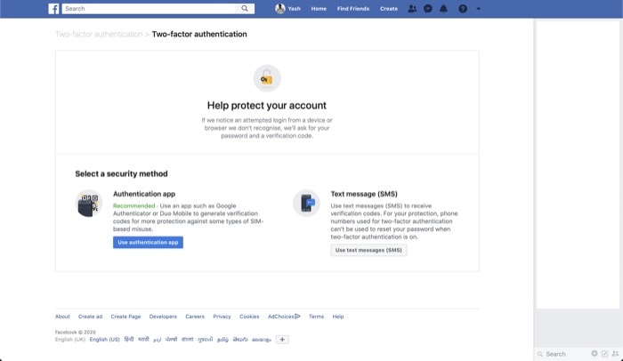This screenshot has width=623, height=361.
Task: Open the Create ad footer link
Action: coord(90,317)
